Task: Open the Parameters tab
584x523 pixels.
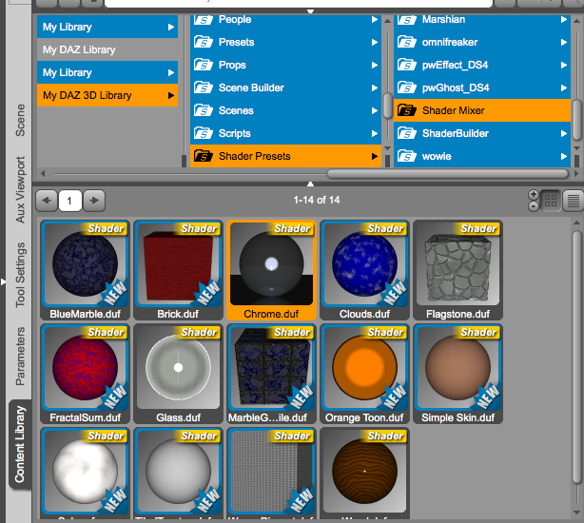Action: tap(20, 356)
